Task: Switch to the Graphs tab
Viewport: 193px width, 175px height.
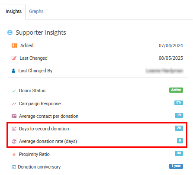Action: (x=36, y=11)
